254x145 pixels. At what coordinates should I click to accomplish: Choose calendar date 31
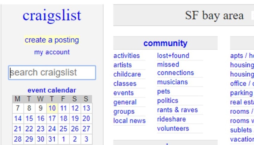pyautogui.click(x=52, y=139)
